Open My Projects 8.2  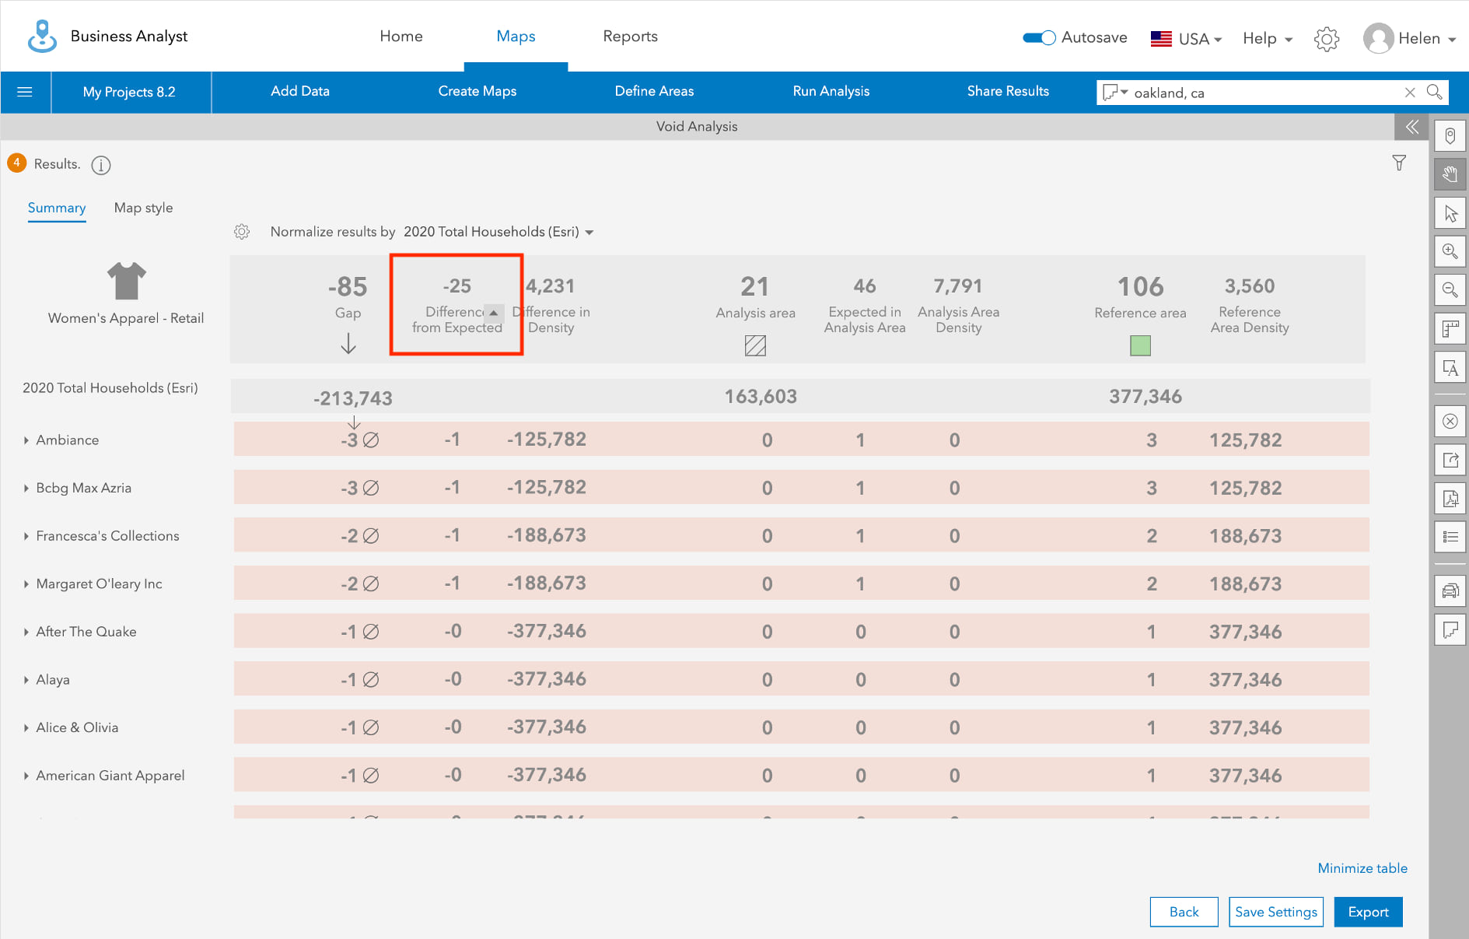[x=129, y=92]
